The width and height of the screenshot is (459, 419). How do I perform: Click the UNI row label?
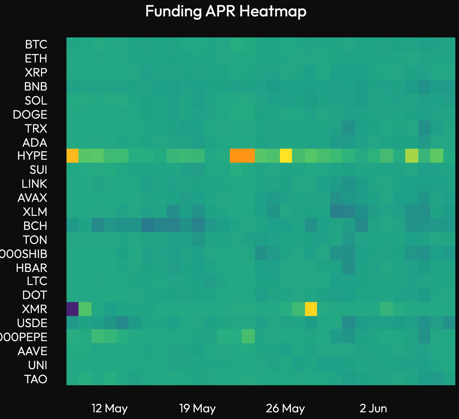[38, 365]
